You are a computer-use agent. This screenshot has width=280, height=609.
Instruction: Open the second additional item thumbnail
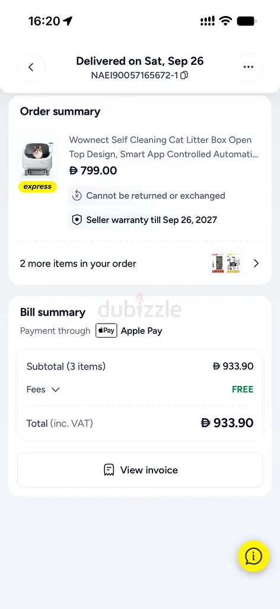pos(234,263)
